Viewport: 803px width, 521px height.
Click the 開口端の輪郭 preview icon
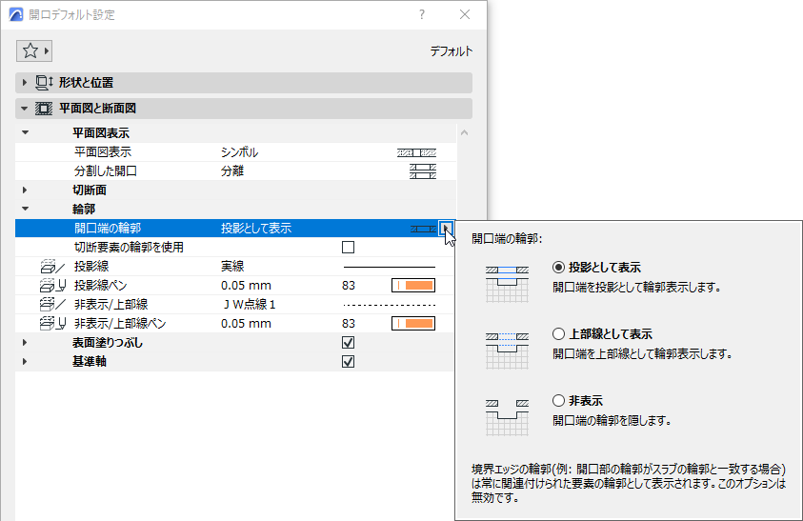coord(423,229)
